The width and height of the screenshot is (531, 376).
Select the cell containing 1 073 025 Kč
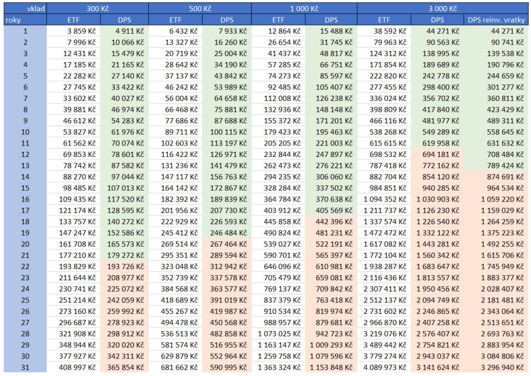278,334
